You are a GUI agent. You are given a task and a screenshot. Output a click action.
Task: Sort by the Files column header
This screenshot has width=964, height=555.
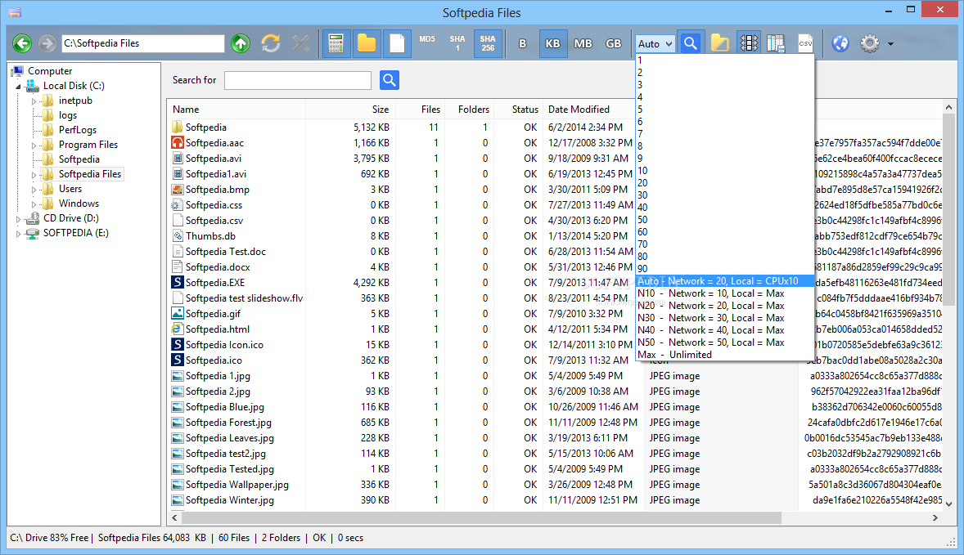[421, 110]
